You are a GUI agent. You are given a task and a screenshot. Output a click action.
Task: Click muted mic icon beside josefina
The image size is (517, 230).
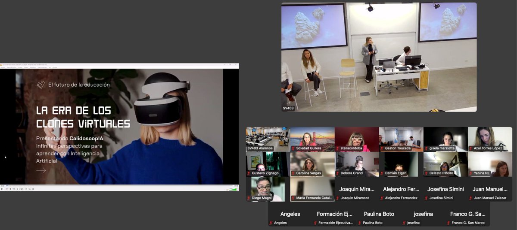404,223
